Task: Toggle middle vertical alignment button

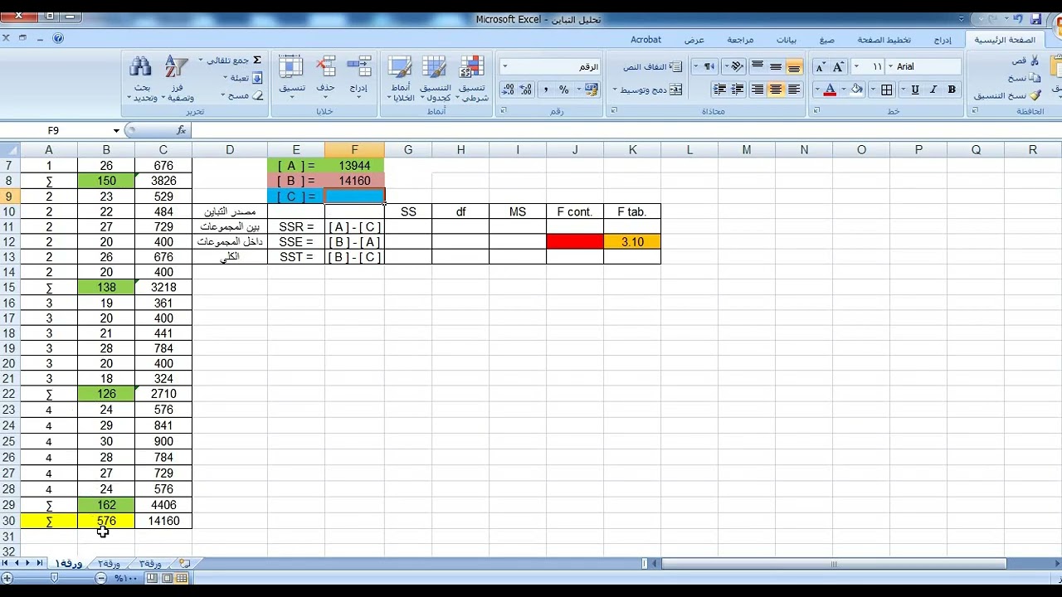Action: click(776, 66)
